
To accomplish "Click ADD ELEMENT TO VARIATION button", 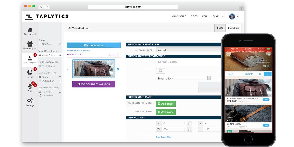I will pos(94,84).
